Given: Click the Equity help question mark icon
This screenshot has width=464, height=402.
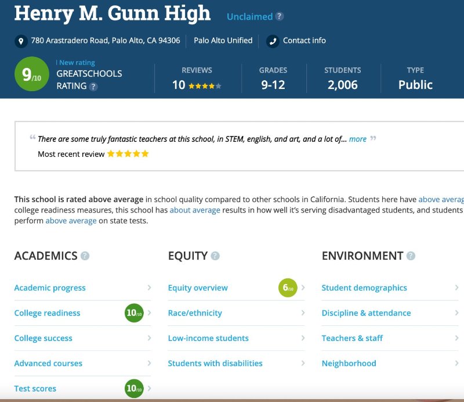Looking at the screenshot, I should click(x=215, y=256).
